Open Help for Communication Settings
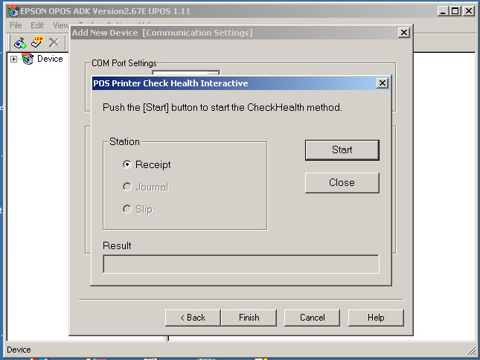 tap(376, 318)
